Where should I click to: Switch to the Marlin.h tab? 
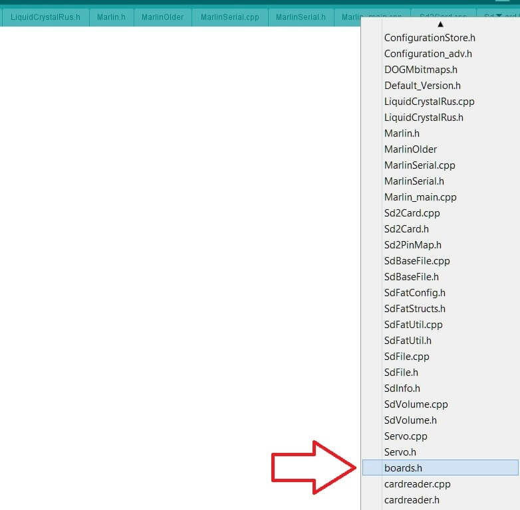pos(111,17)
